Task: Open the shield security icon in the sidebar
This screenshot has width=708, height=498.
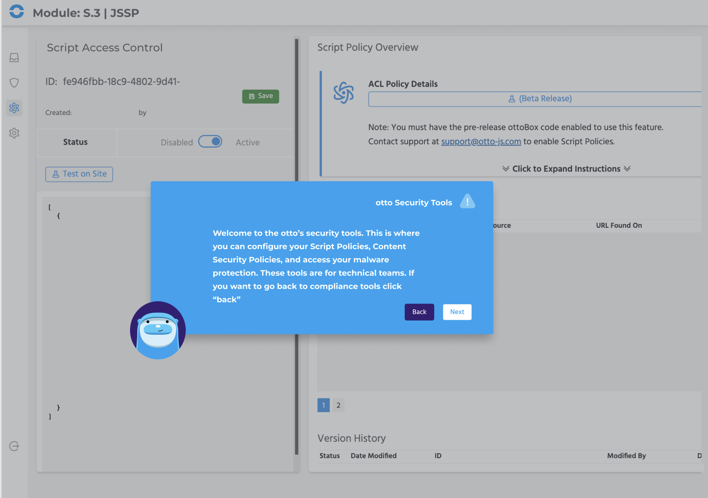Action: (14, 83)
